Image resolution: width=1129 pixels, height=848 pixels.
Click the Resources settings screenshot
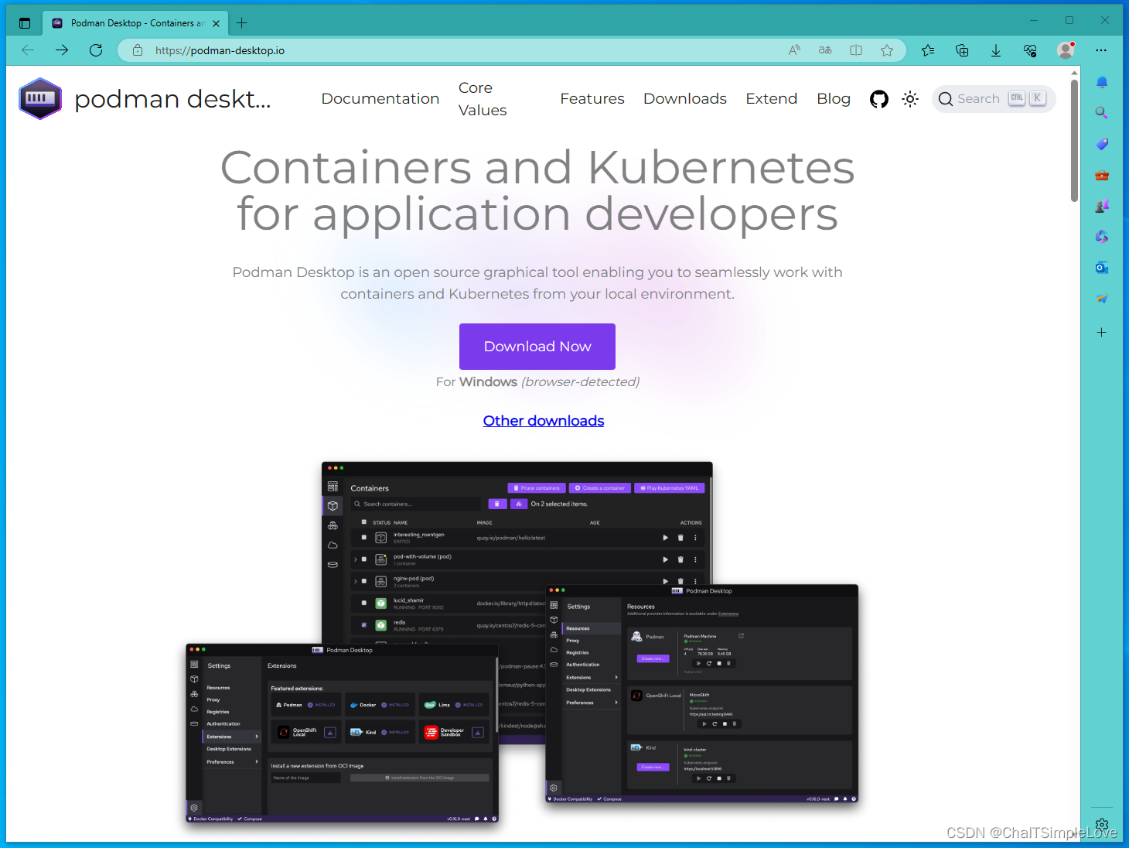pos(702,693)
